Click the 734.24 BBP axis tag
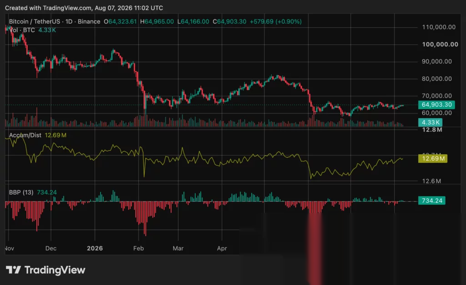This screenshot has width=466, height=285. [x=432, y=201]
